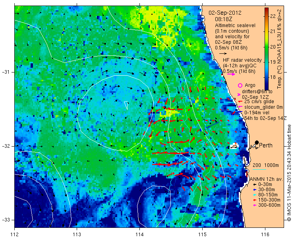Click the '30-80m' depth label
This screenshot has width=294, height=239.
(x=267, y=190)
